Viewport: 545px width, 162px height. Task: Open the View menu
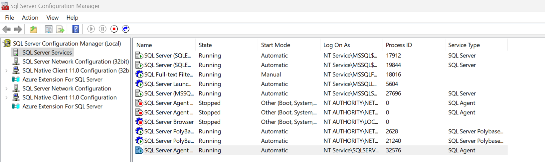click(x=52, y=18)
